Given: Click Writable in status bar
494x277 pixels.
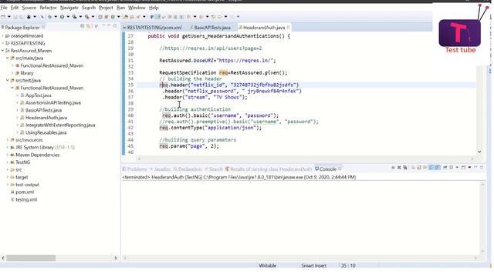Looking at the screenshot, I should (268, 265).
